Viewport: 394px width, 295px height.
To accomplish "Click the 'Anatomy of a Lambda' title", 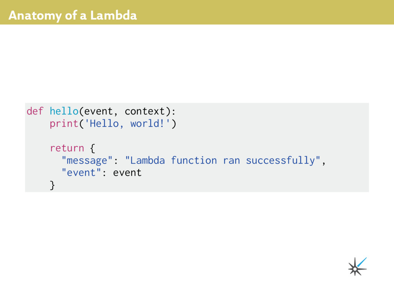I will tap(72, 16).
